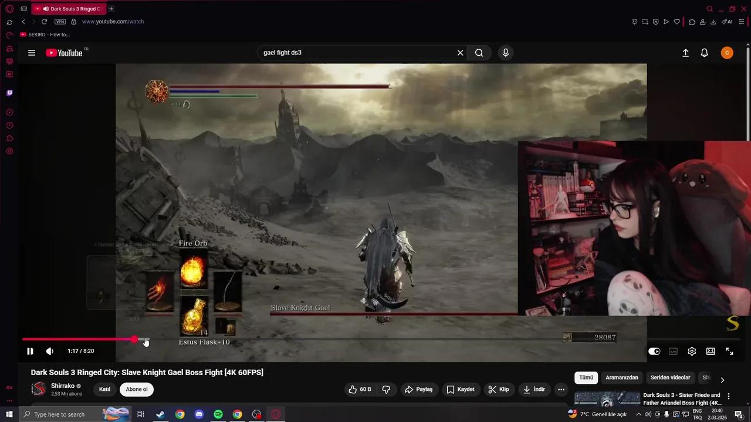Toggle subtitles captions button
The image size is (751, 422).
point(673,351)
